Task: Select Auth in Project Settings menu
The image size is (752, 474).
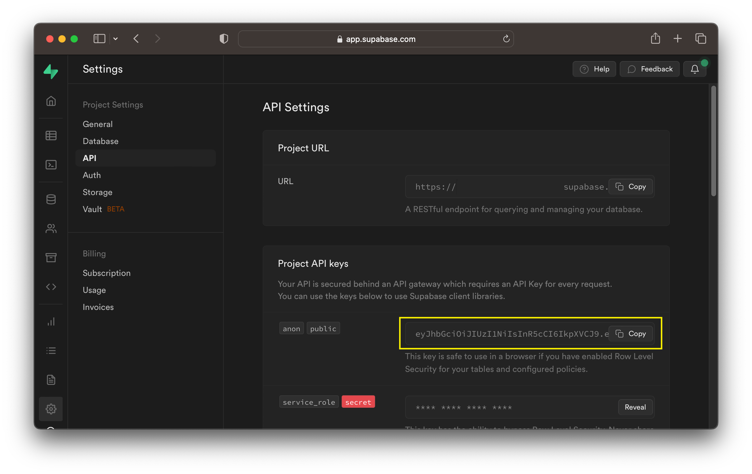Action: pyautogui.click(x=92, y=175)
